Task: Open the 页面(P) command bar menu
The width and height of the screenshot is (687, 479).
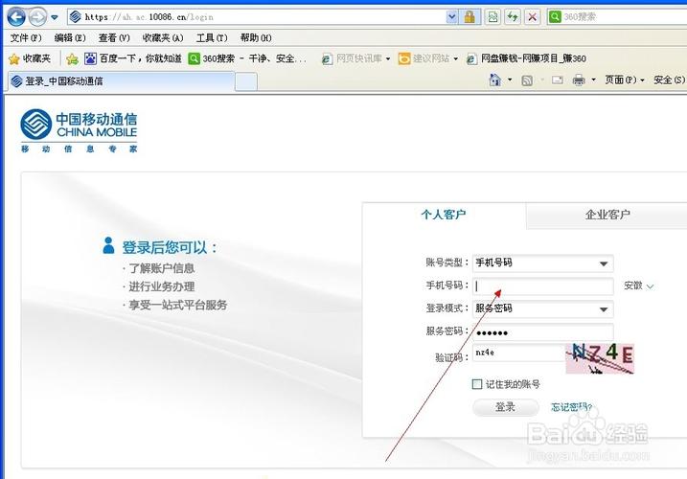Action: 625,80
